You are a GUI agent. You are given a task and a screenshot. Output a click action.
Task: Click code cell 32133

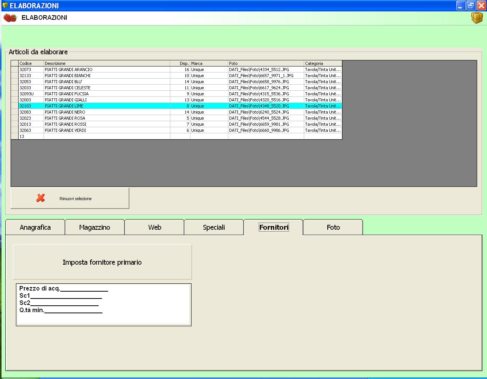pyautogui.click(x=31, y=76)
